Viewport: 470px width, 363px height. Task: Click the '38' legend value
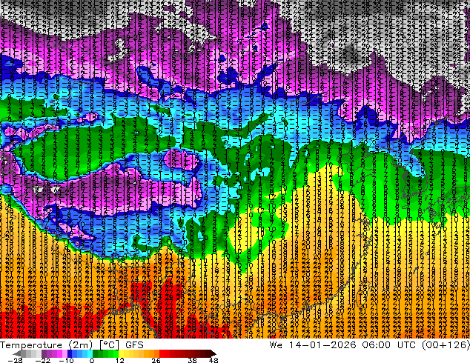click(192, 360)
